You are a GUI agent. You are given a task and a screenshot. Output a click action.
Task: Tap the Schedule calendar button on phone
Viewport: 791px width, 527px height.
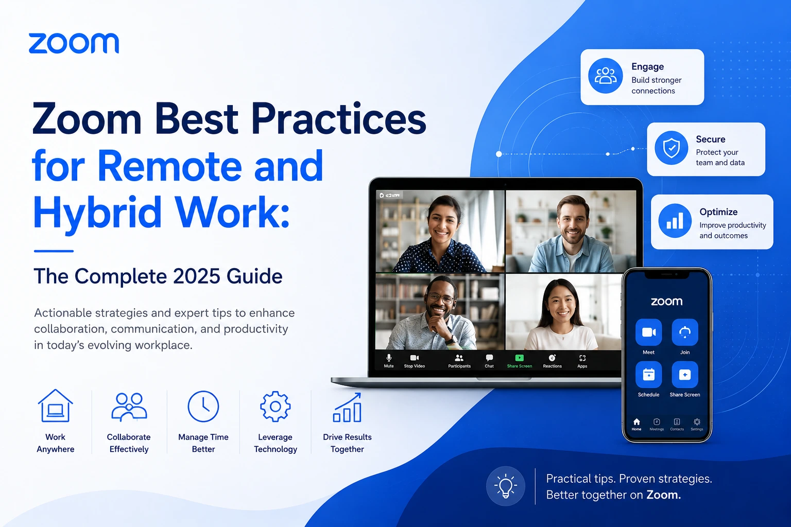648,375
